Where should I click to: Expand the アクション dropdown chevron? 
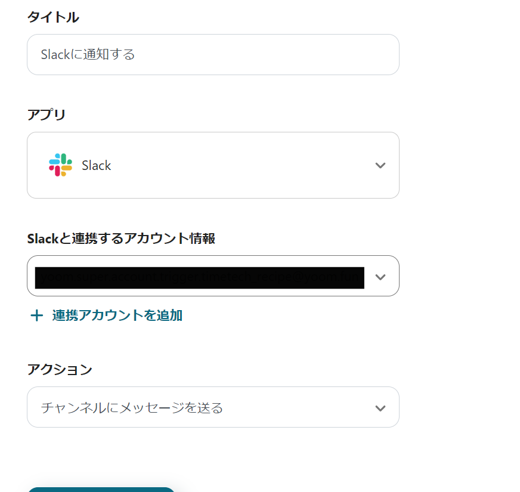tap(380, 408)
